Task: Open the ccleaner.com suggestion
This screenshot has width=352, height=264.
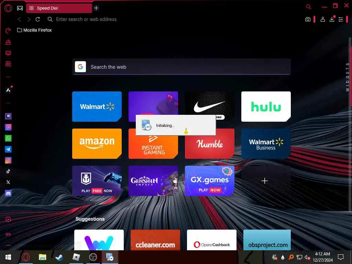Action: point(155,240)
